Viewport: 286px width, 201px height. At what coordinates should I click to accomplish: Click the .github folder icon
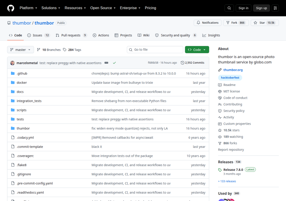tap(13, 73)
